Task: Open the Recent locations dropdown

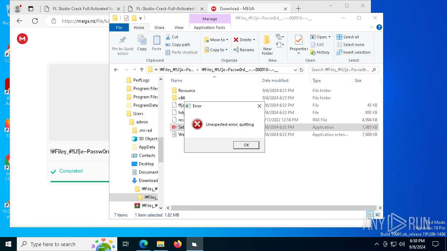Action: (134, 70)
